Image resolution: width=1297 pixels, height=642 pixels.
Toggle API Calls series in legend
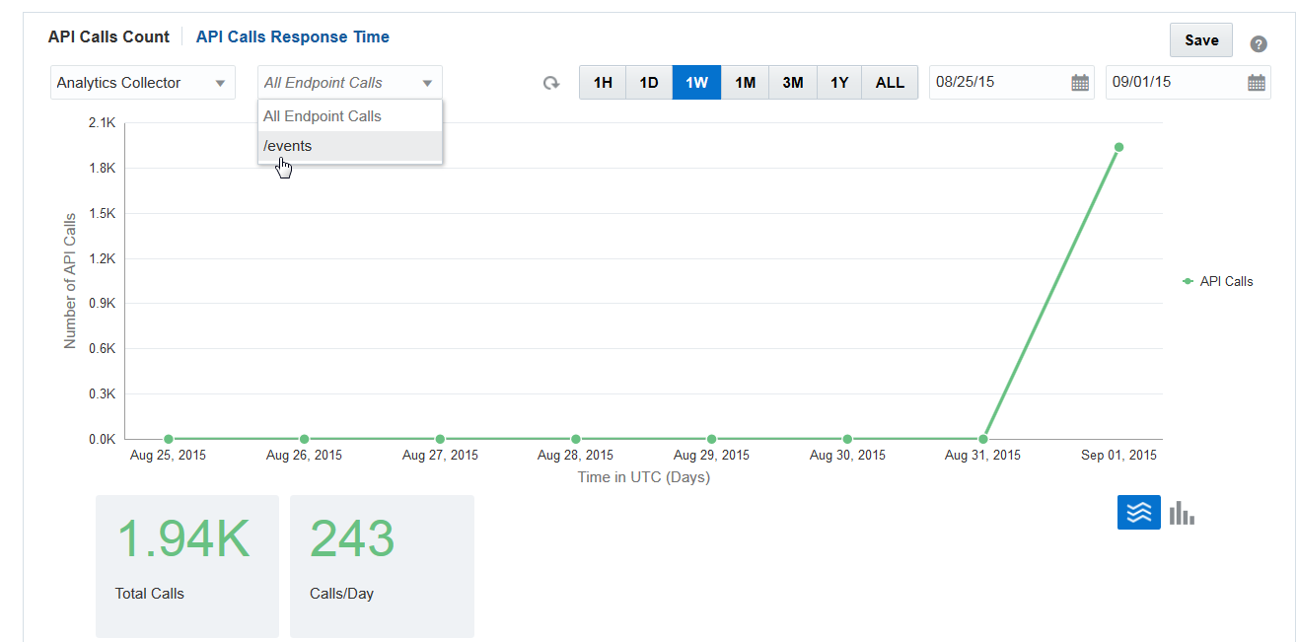[1217, 281]
